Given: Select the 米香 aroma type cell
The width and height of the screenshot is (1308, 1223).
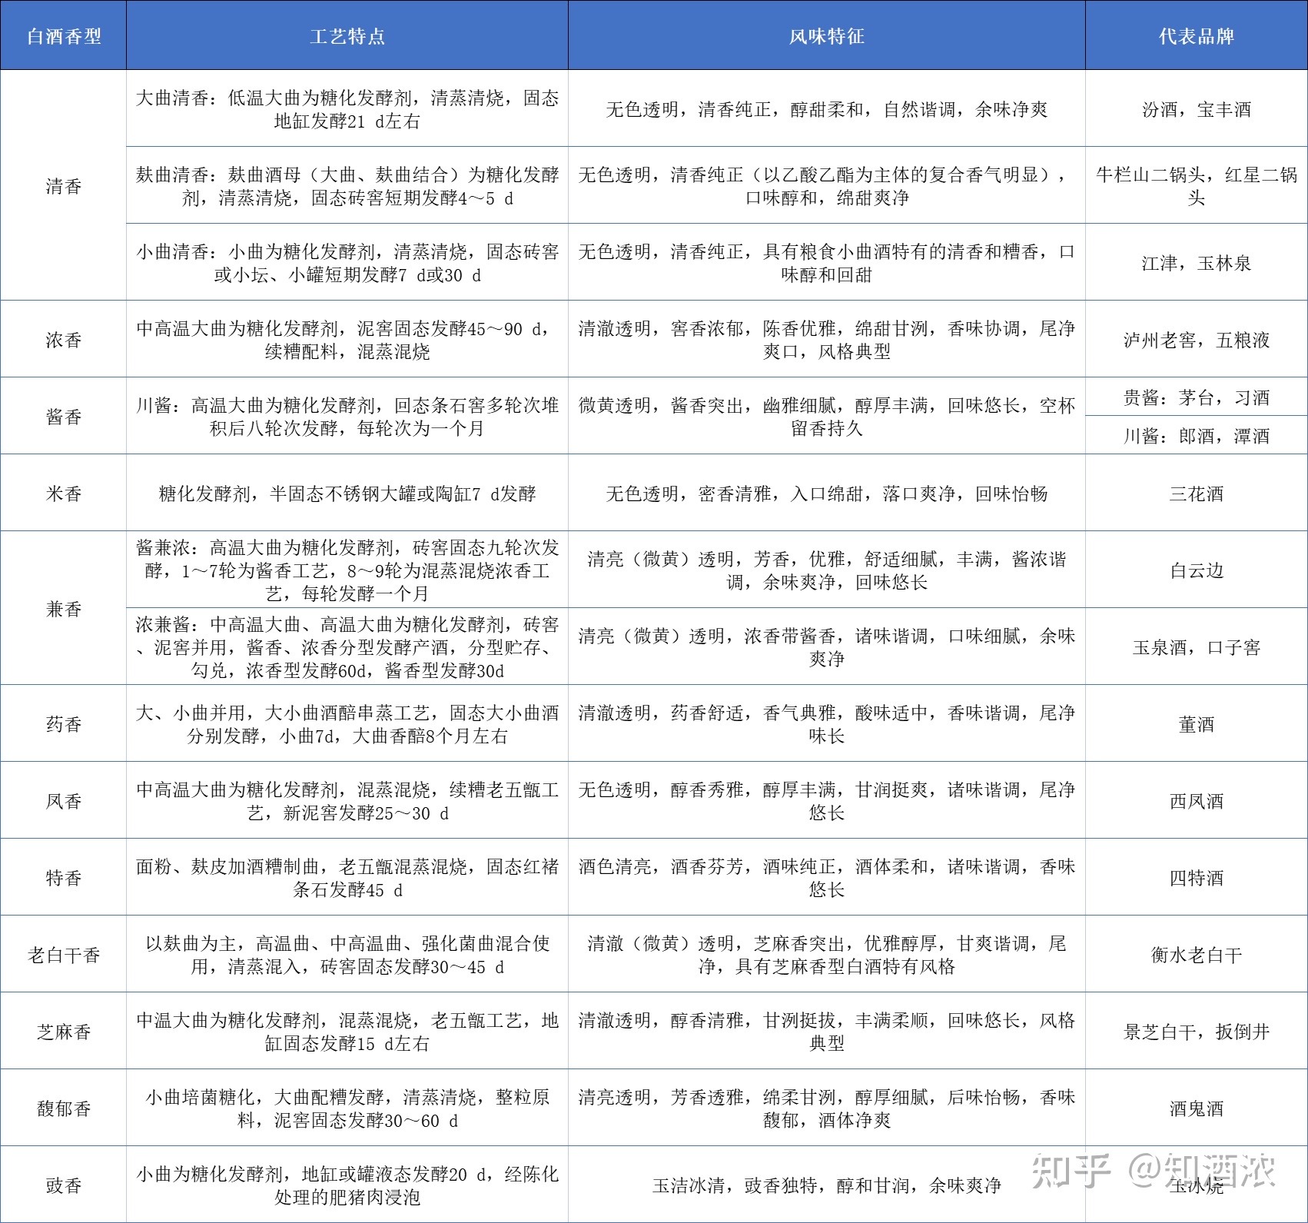Looking at the screenshot, I should pos(63,493).
